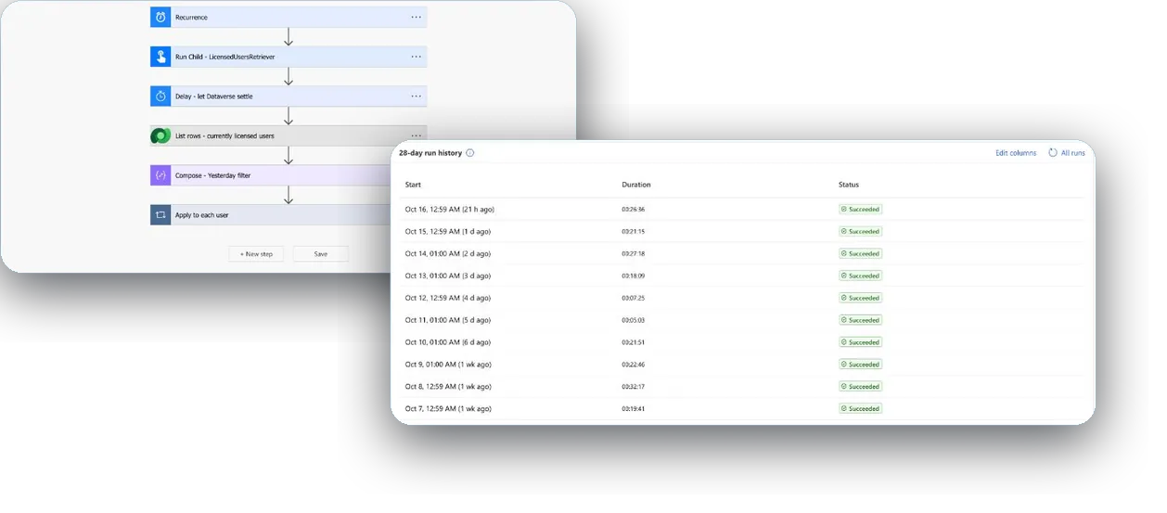Click the duration value 03:07:25
Viewport: 1167px width, 513px height.
tap(634, 298)
